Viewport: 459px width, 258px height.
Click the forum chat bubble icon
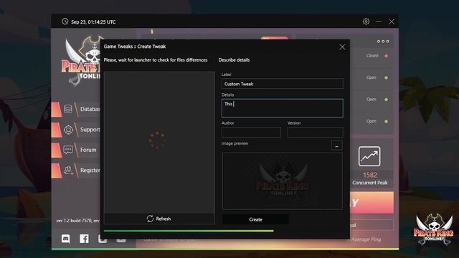coord(68,150)
